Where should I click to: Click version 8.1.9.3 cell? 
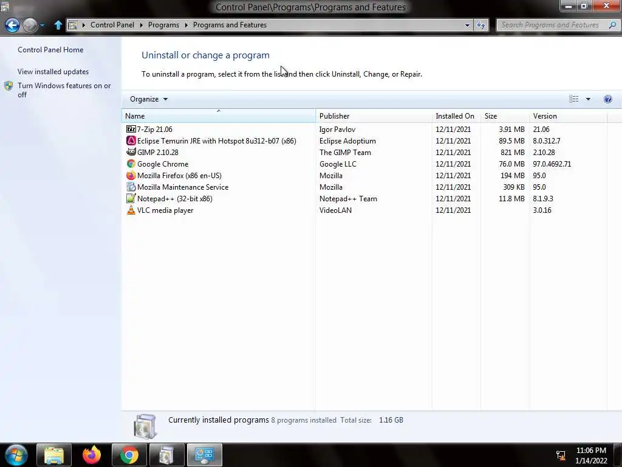point(542,198)
